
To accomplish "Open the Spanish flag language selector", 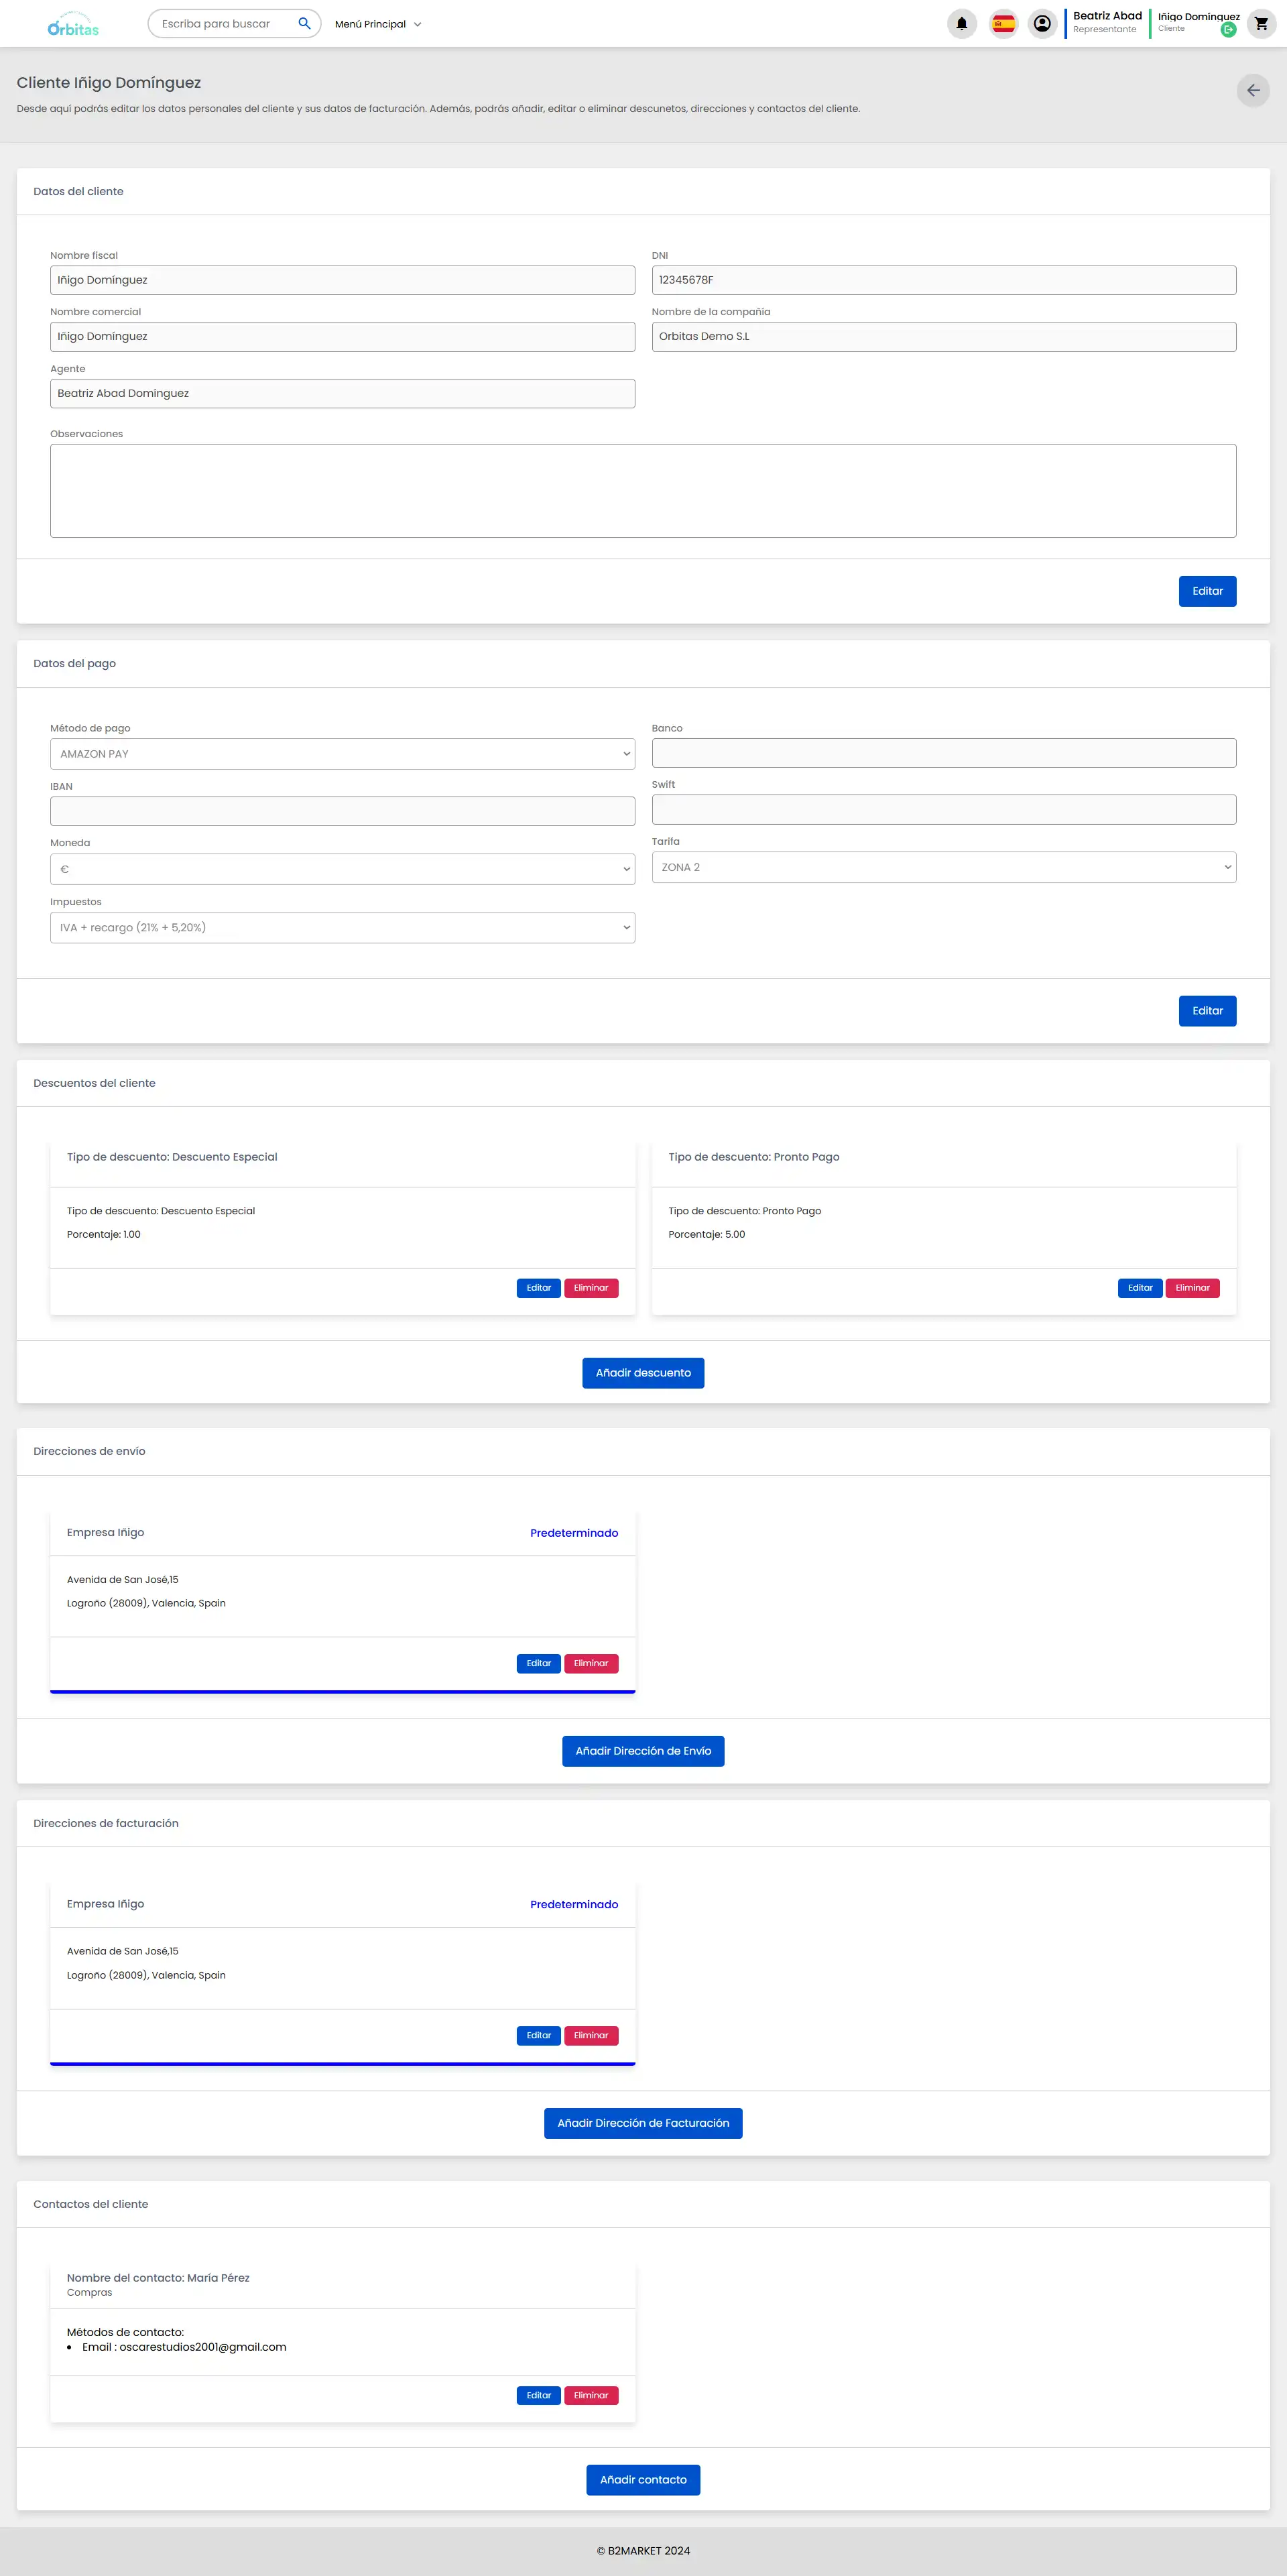I will [x=1002, y=24].
